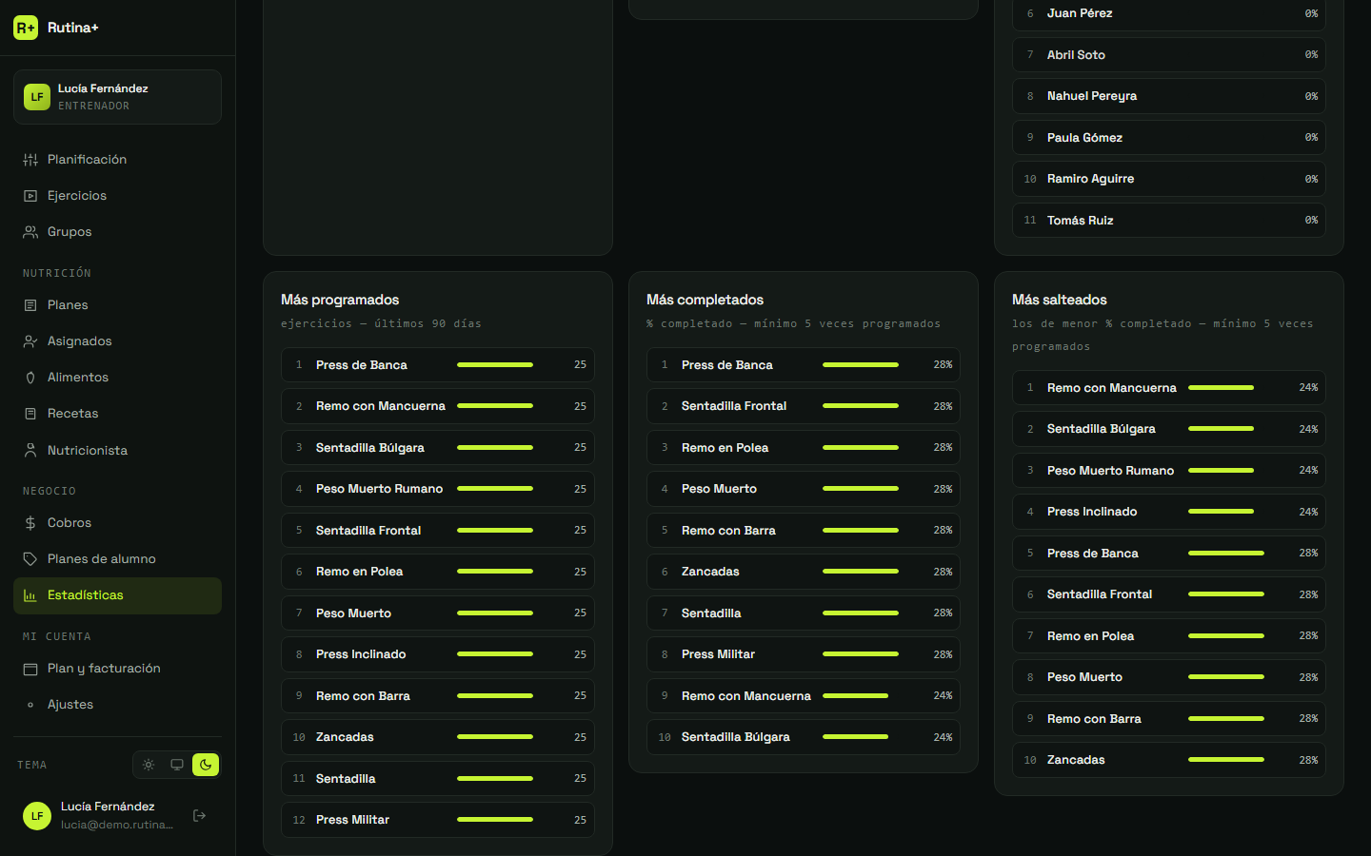Click the Rutina+ logo icon
Screen dimensions: 1371x856
point(26,28)
